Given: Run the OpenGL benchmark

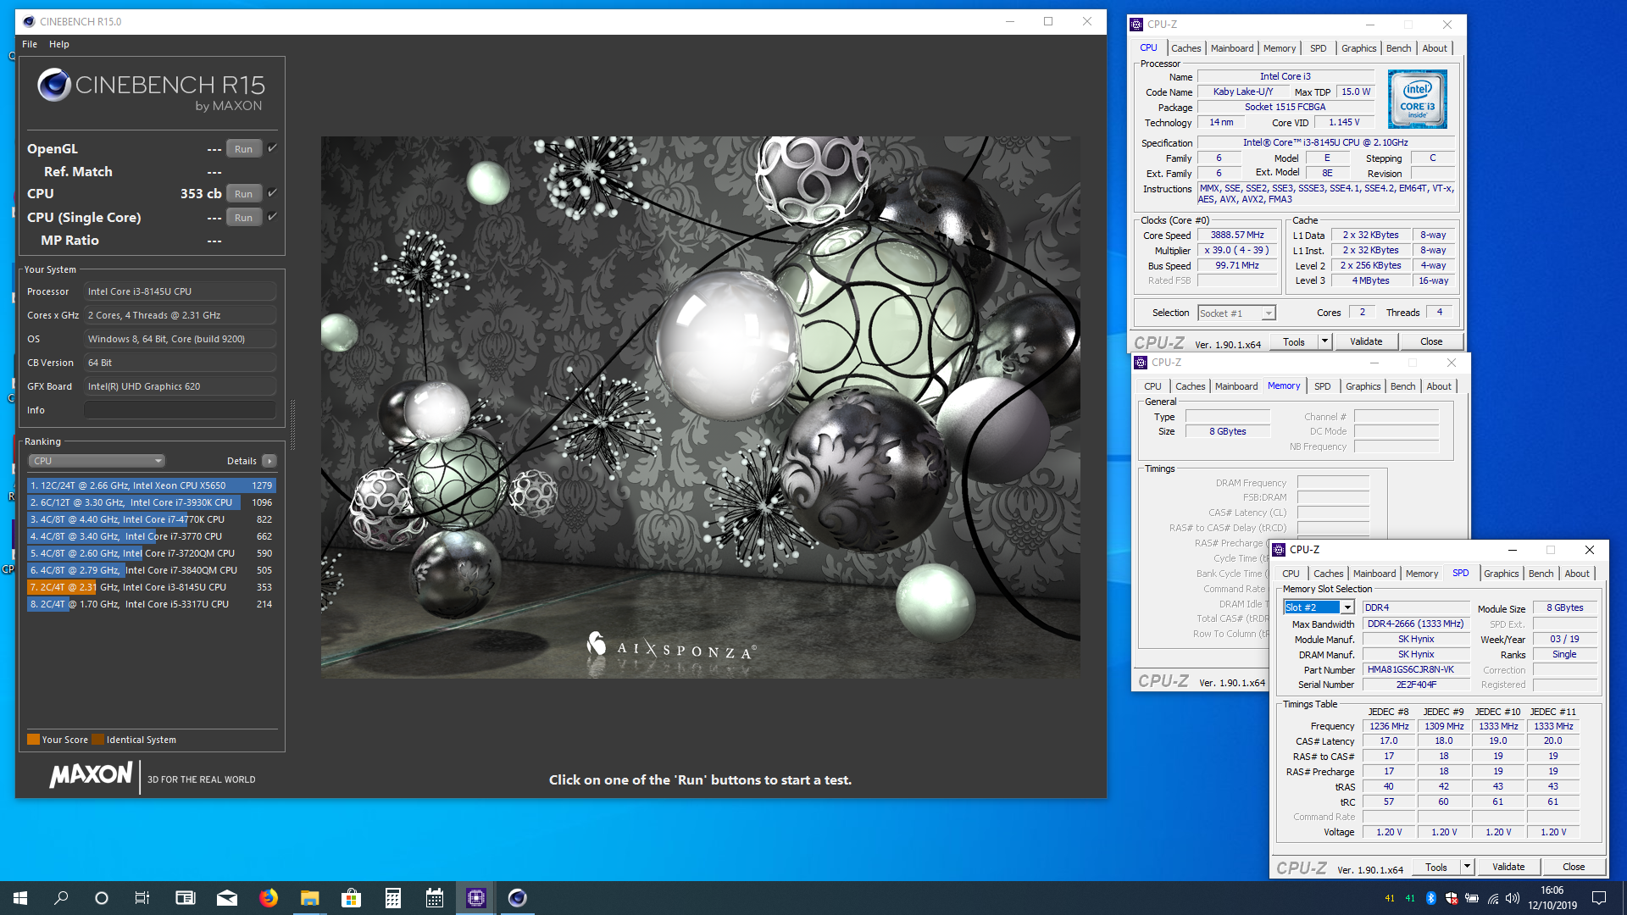Looking at the screenshot, I should pyautogui.click(x=244, y=148).
